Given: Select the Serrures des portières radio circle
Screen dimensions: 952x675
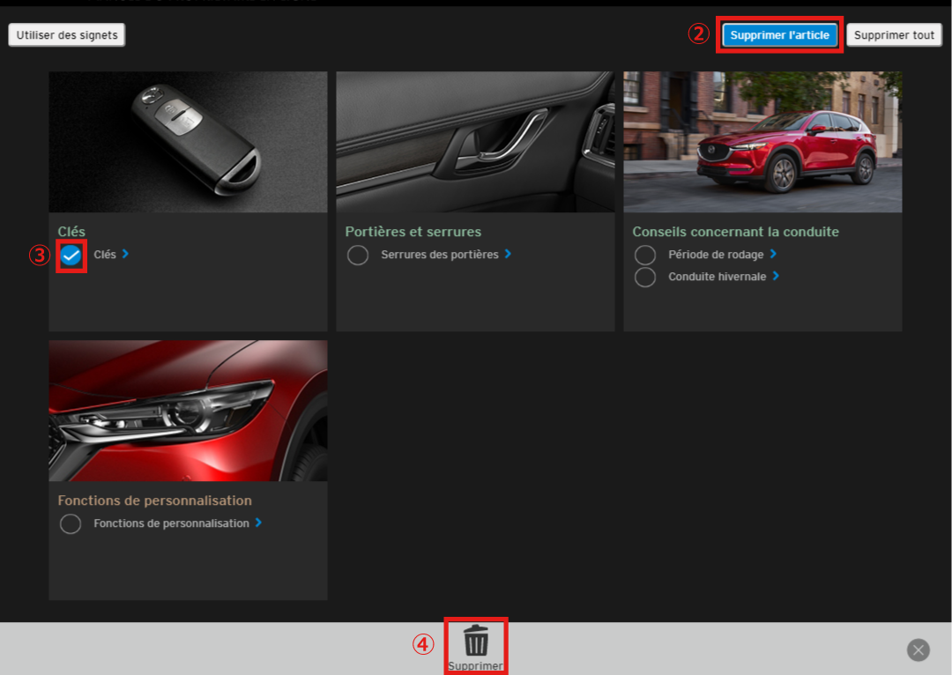Looking at the screenshot, I should point(358,256).
